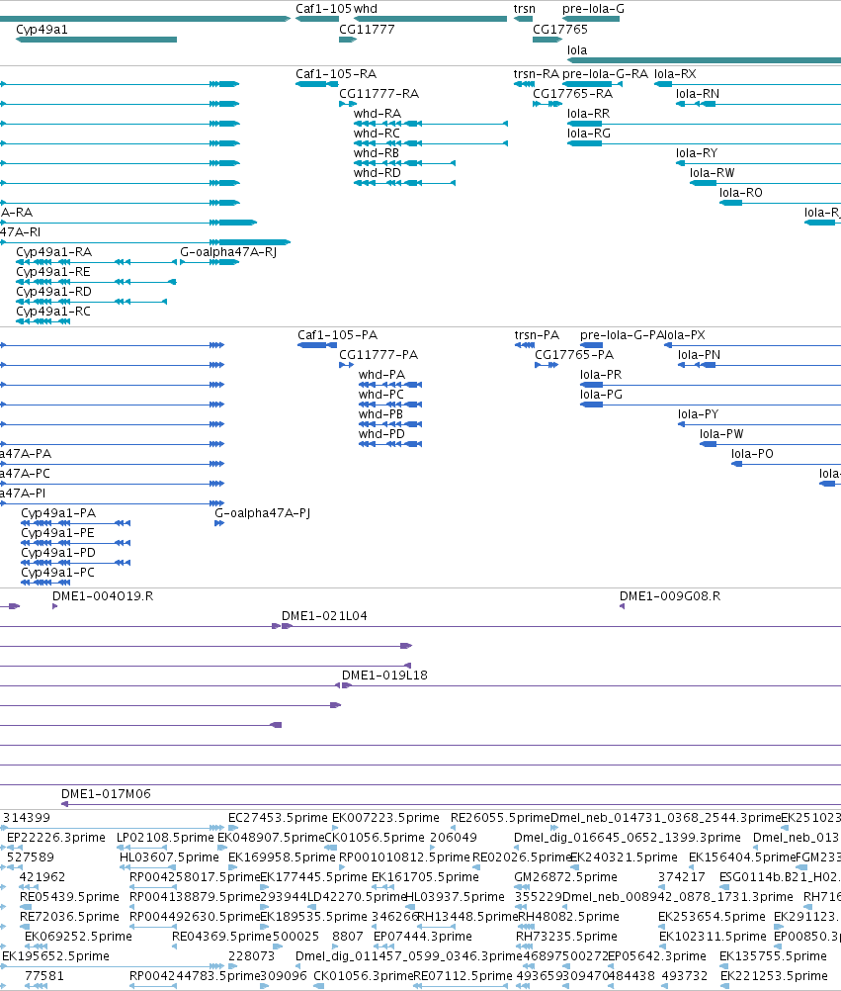Screen dimensions: 841x991
Task: Select the pre-lola-G gene label
Action: (x=593, y=9)
